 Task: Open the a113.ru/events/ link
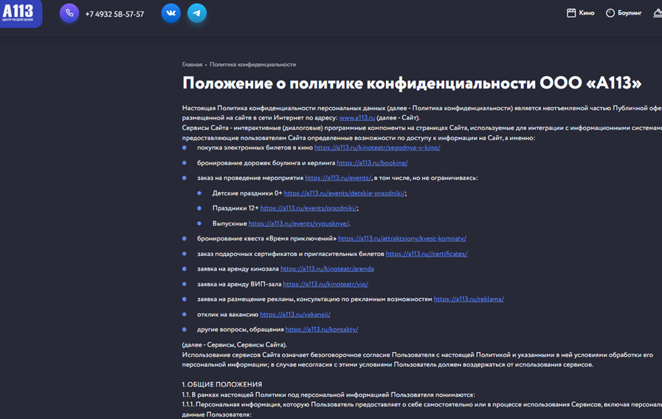click(x=338, y=178)
